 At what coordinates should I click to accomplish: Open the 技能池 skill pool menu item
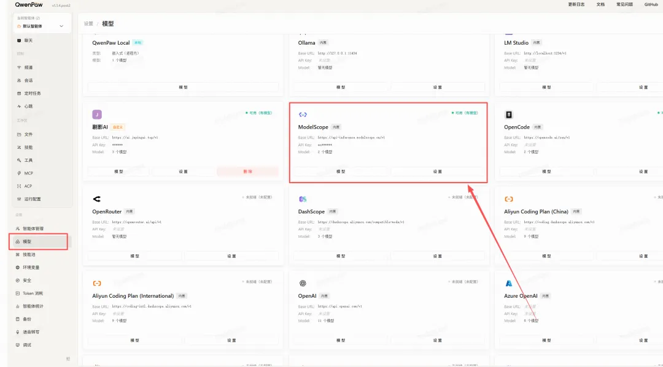point(41,254)
